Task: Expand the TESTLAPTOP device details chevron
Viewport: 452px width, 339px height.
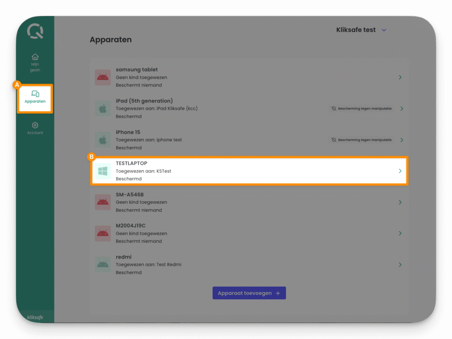Action: 400,171
